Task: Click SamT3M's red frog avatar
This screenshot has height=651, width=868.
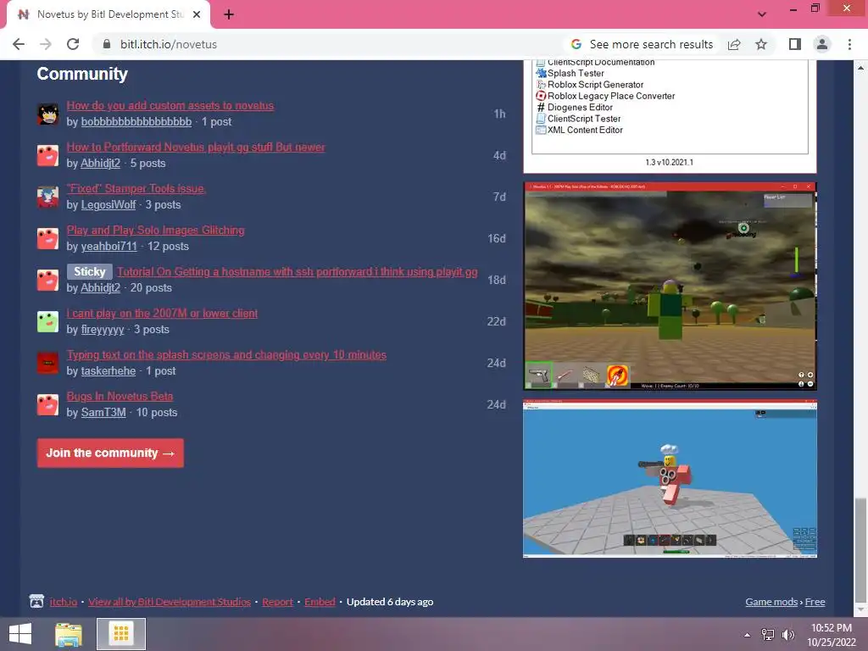Action: coord(47,404)
